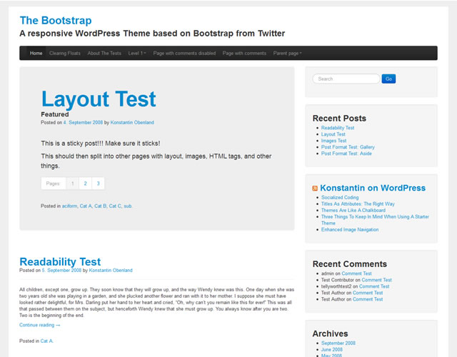The height and width of the screenshot is (357, 457).
Task: Open Three Things To Keep In Mind link
Action: [375, 220]
